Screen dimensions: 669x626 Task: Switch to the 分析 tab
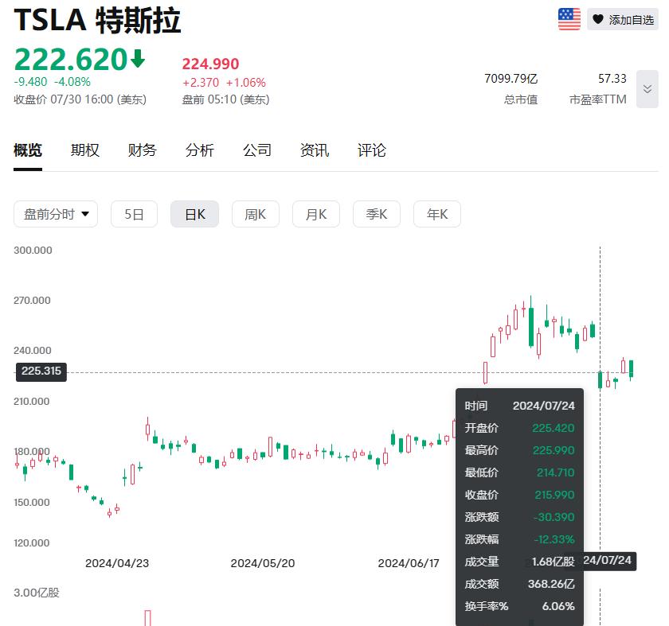pos(200,150)
